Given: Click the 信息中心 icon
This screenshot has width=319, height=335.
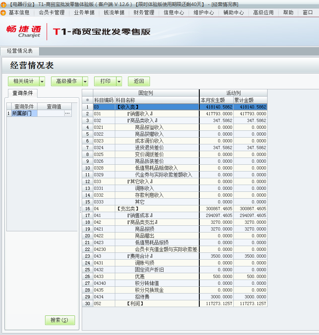Looking at the screenshot, I should [174, 12].
